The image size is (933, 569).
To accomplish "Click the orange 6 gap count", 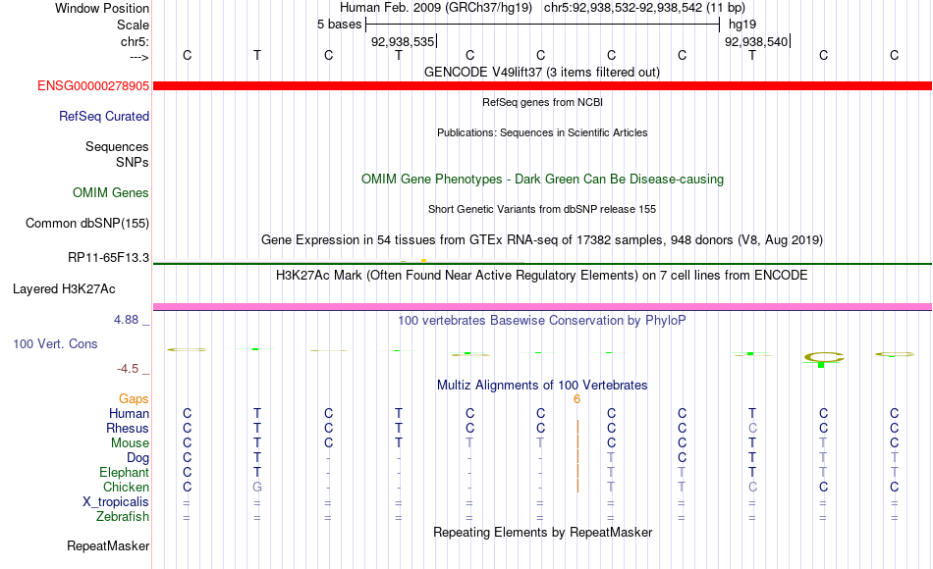I will [x=576, y=399].
